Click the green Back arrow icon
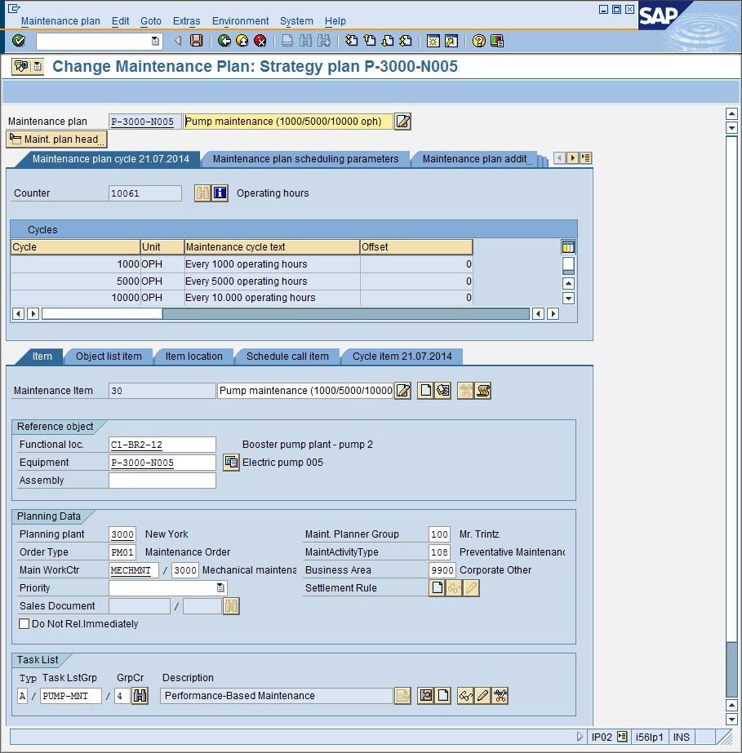The width and height of the screenshot is (742, 753). coord(224,41)
